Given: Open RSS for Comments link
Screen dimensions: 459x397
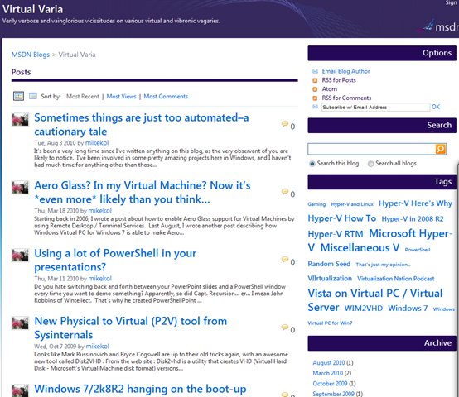Looking at the screenshot, I should pyautogui.click(x=346, y=98).
